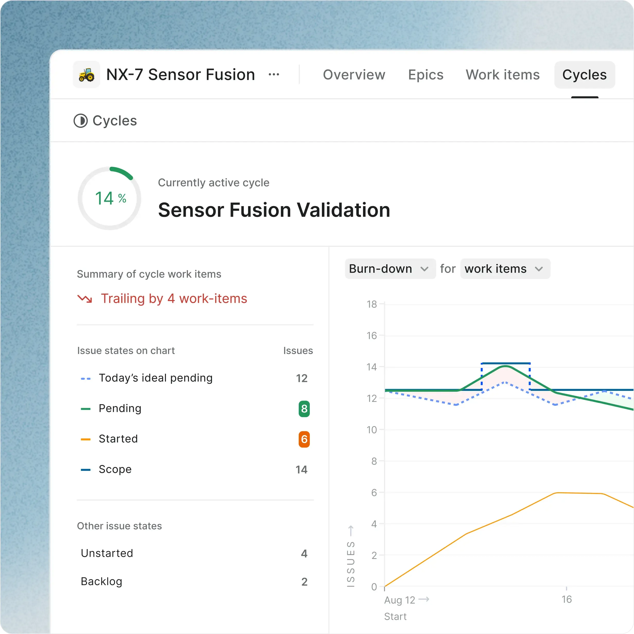Click the blue Scope legend line marker

86,470
